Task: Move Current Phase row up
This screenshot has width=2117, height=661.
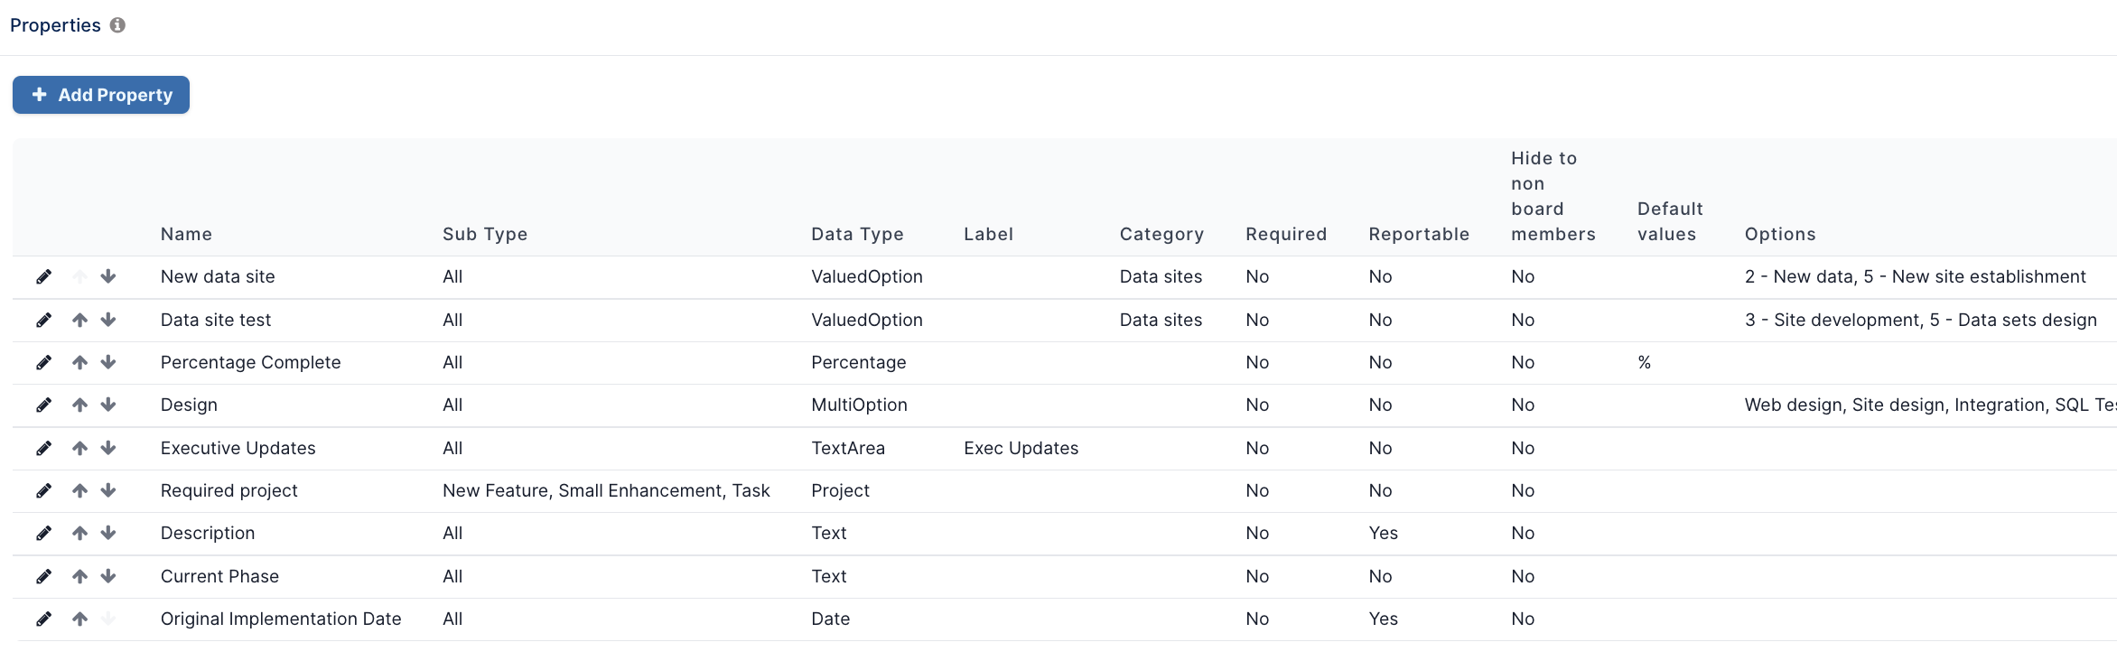Action: (80, 576)
